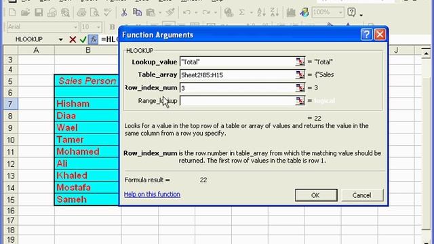This screenshot has width=434, height=244.
Task: Select the cell containing Hisham
Action: click(87, 104)
